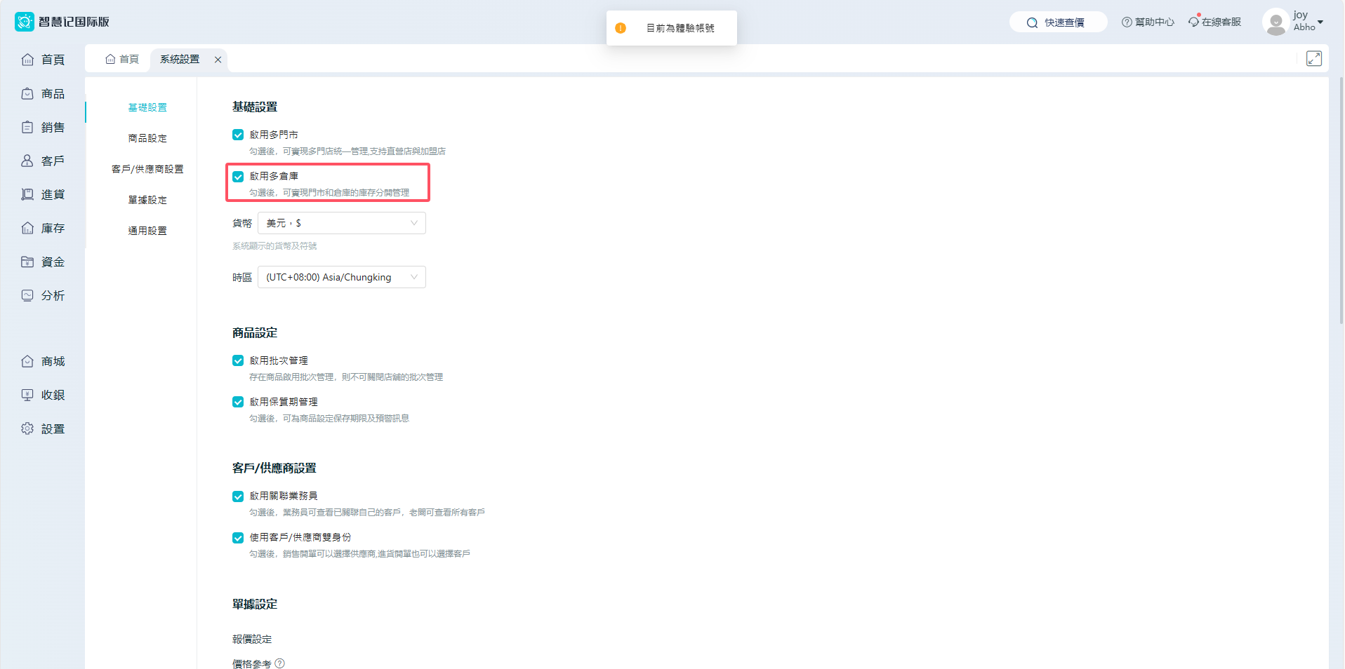Switch to the 首頁 tab
Screen dimensions: 1345x669
tap(122, 60)
